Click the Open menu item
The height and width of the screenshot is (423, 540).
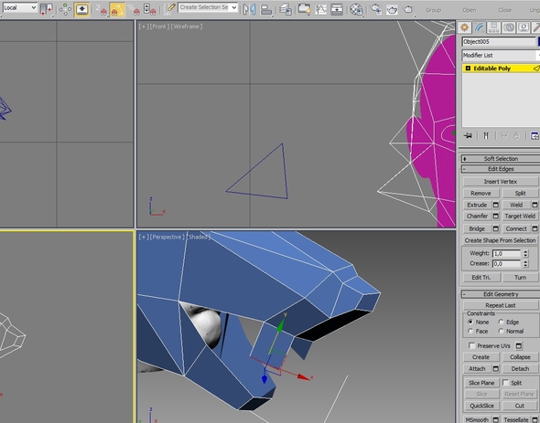[469, 10]
